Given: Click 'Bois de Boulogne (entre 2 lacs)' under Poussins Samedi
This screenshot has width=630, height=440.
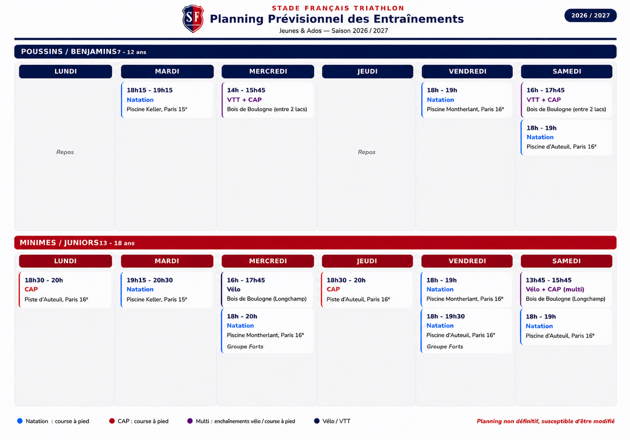Looking at the screenshot, I should click(x=566, y=109).
